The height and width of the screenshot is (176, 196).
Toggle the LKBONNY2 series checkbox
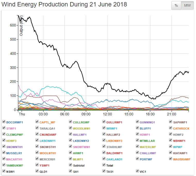pyautogui.click(x=70, y=140)
